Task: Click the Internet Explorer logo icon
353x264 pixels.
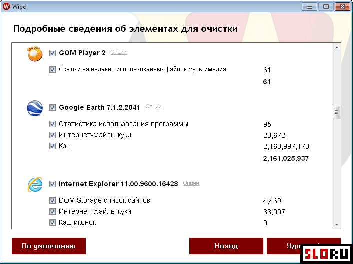Action: [35, 184]
